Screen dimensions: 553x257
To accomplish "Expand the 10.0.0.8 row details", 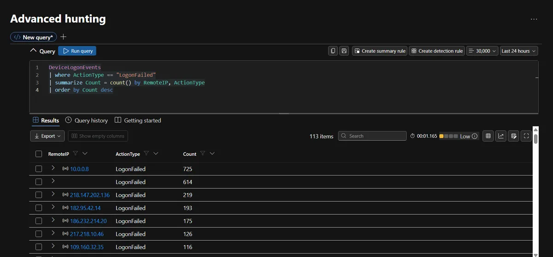I will [x=53, y=169].
